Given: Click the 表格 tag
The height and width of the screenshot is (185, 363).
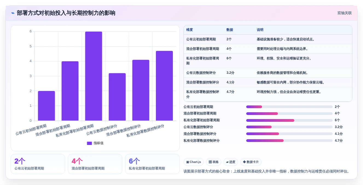Looking at the screenshot, I should pos(214,162).
